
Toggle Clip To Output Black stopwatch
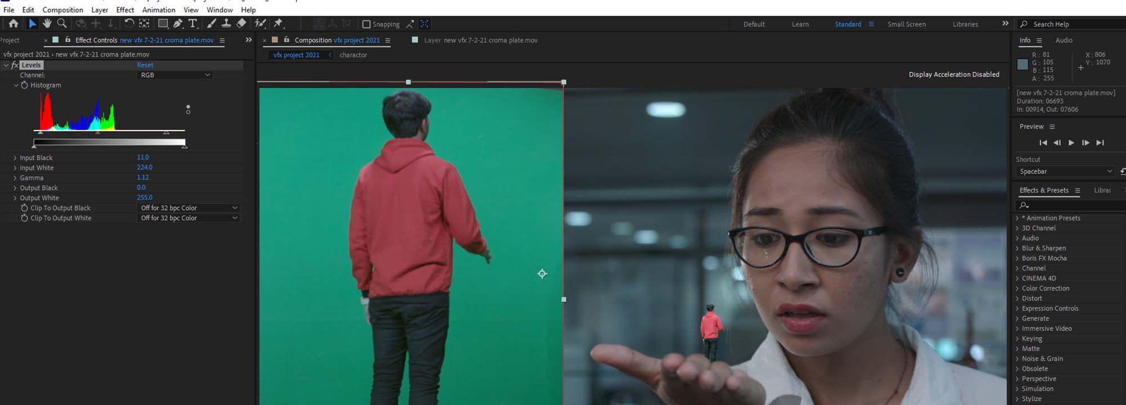24,208
